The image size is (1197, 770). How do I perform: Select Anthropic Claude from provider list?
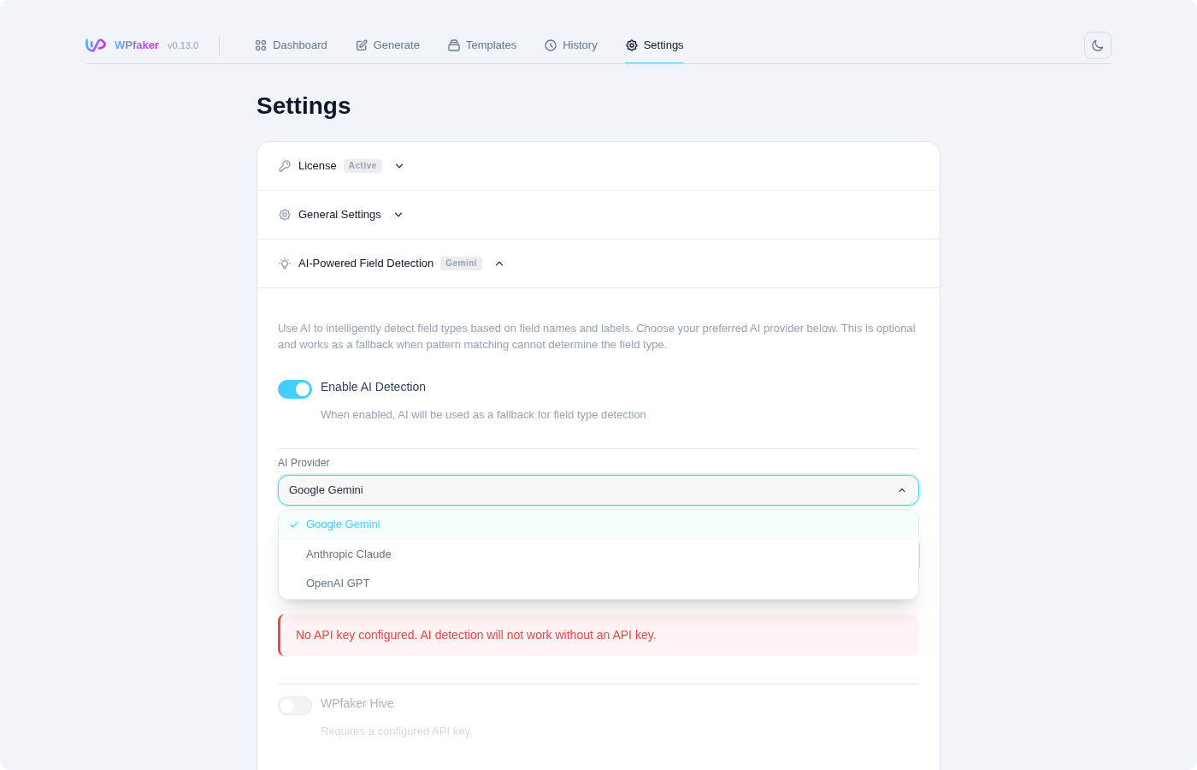pos(349,554)
